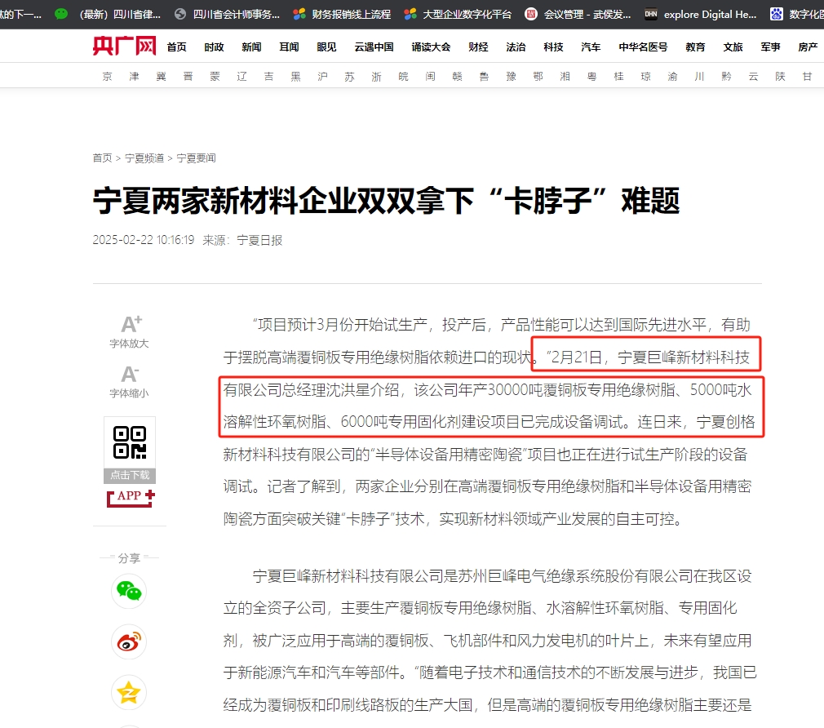Click 首页 in the breadcrumb

[x=103, y=158]
